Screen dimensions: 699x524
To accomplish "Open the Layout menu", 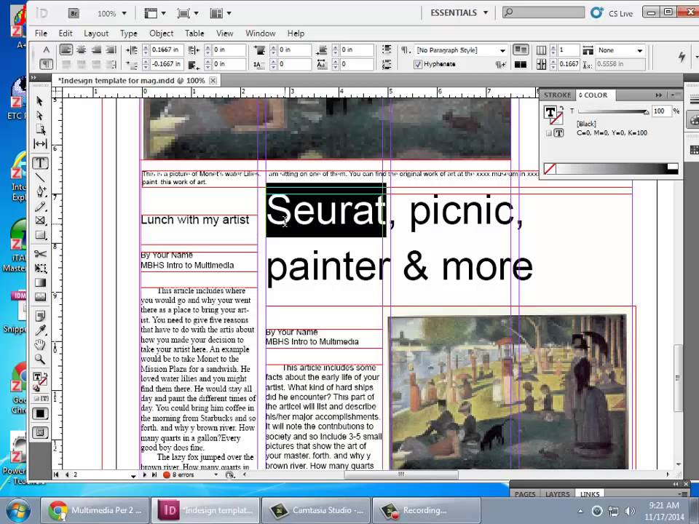I will (x=96, y=33).
